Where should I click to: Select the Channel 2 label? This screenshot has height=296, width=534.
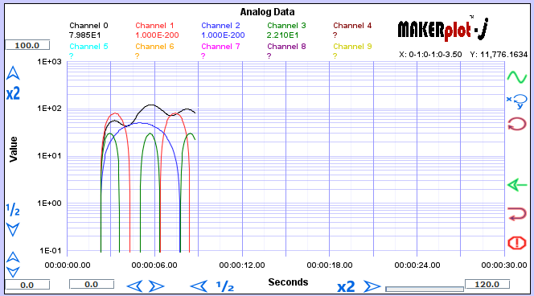220,26
